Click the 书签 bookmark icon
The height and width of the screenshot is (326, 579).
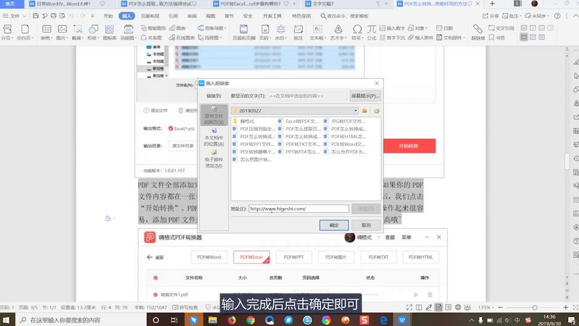[x=497, y=38]
